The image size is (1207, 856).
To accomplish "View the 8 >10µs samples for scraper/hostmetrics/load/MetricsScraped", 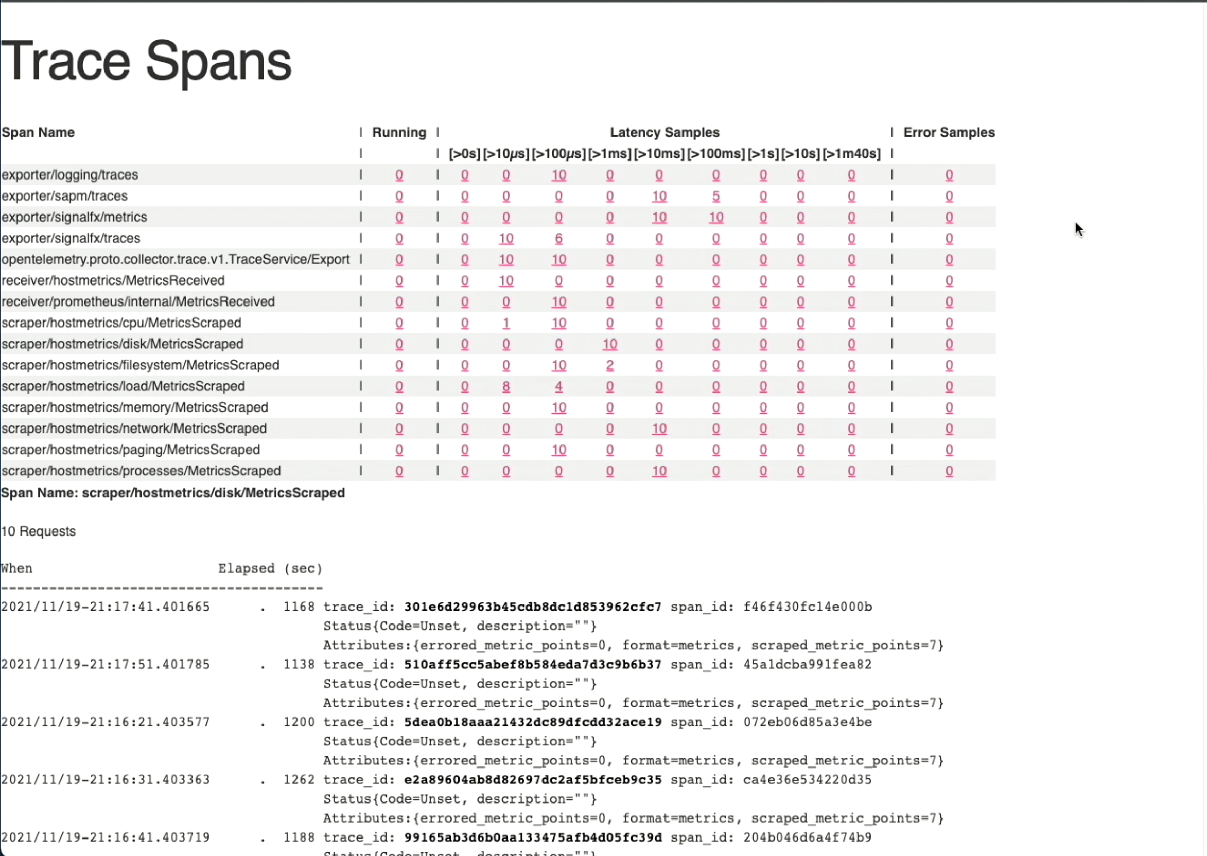I will point(506,386).
